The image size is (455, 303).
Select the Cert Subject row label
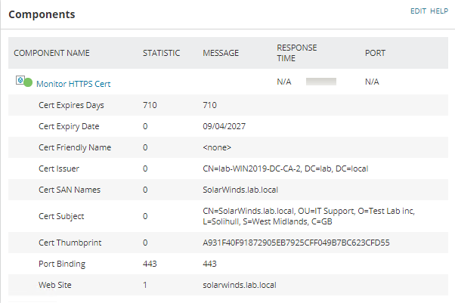[61, 216]
